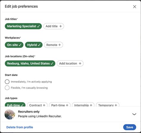141x133 pixels.
Task: Click the Job types heading
Action: 11,98
